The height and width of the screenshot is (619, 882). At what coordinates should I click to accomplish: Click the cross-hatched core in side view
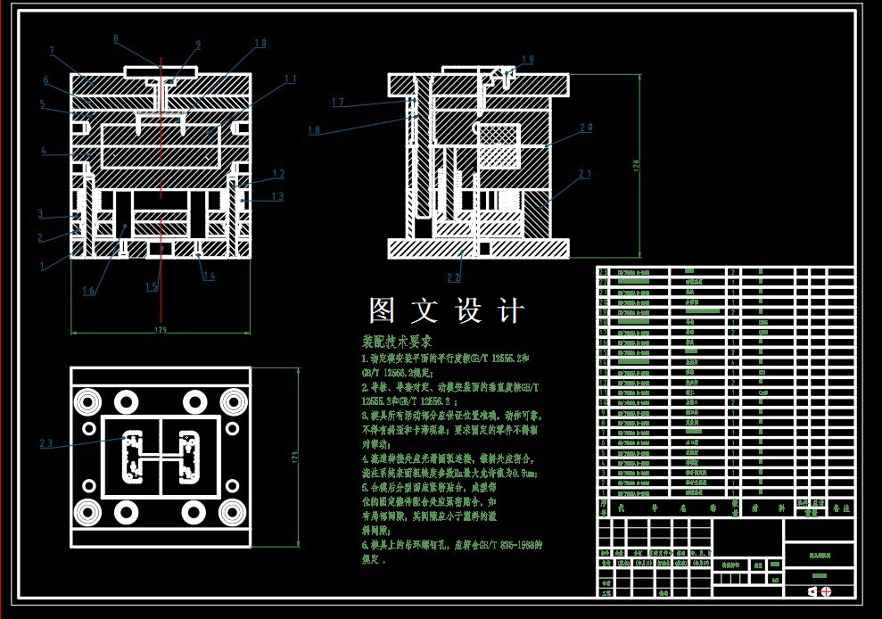point(499,145)
